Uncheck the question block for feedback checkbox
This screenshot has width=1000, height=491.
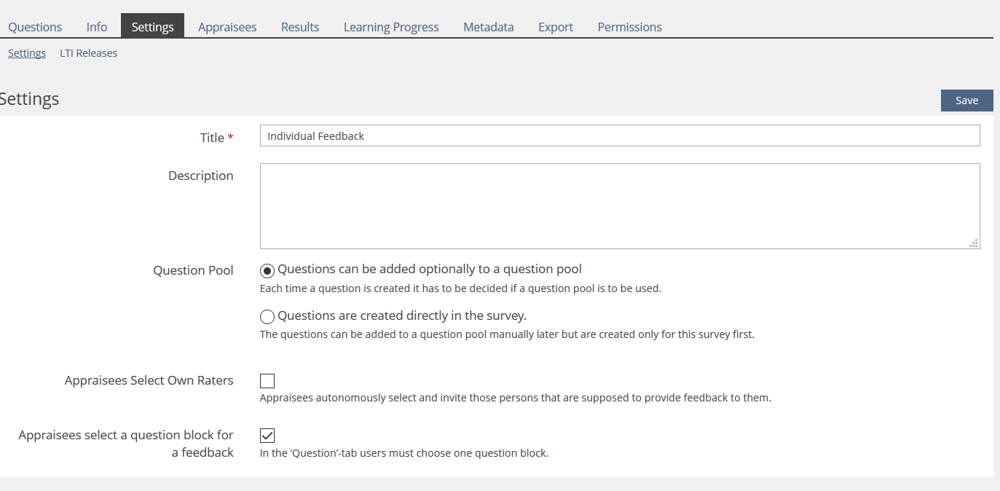tap(267, 436)
